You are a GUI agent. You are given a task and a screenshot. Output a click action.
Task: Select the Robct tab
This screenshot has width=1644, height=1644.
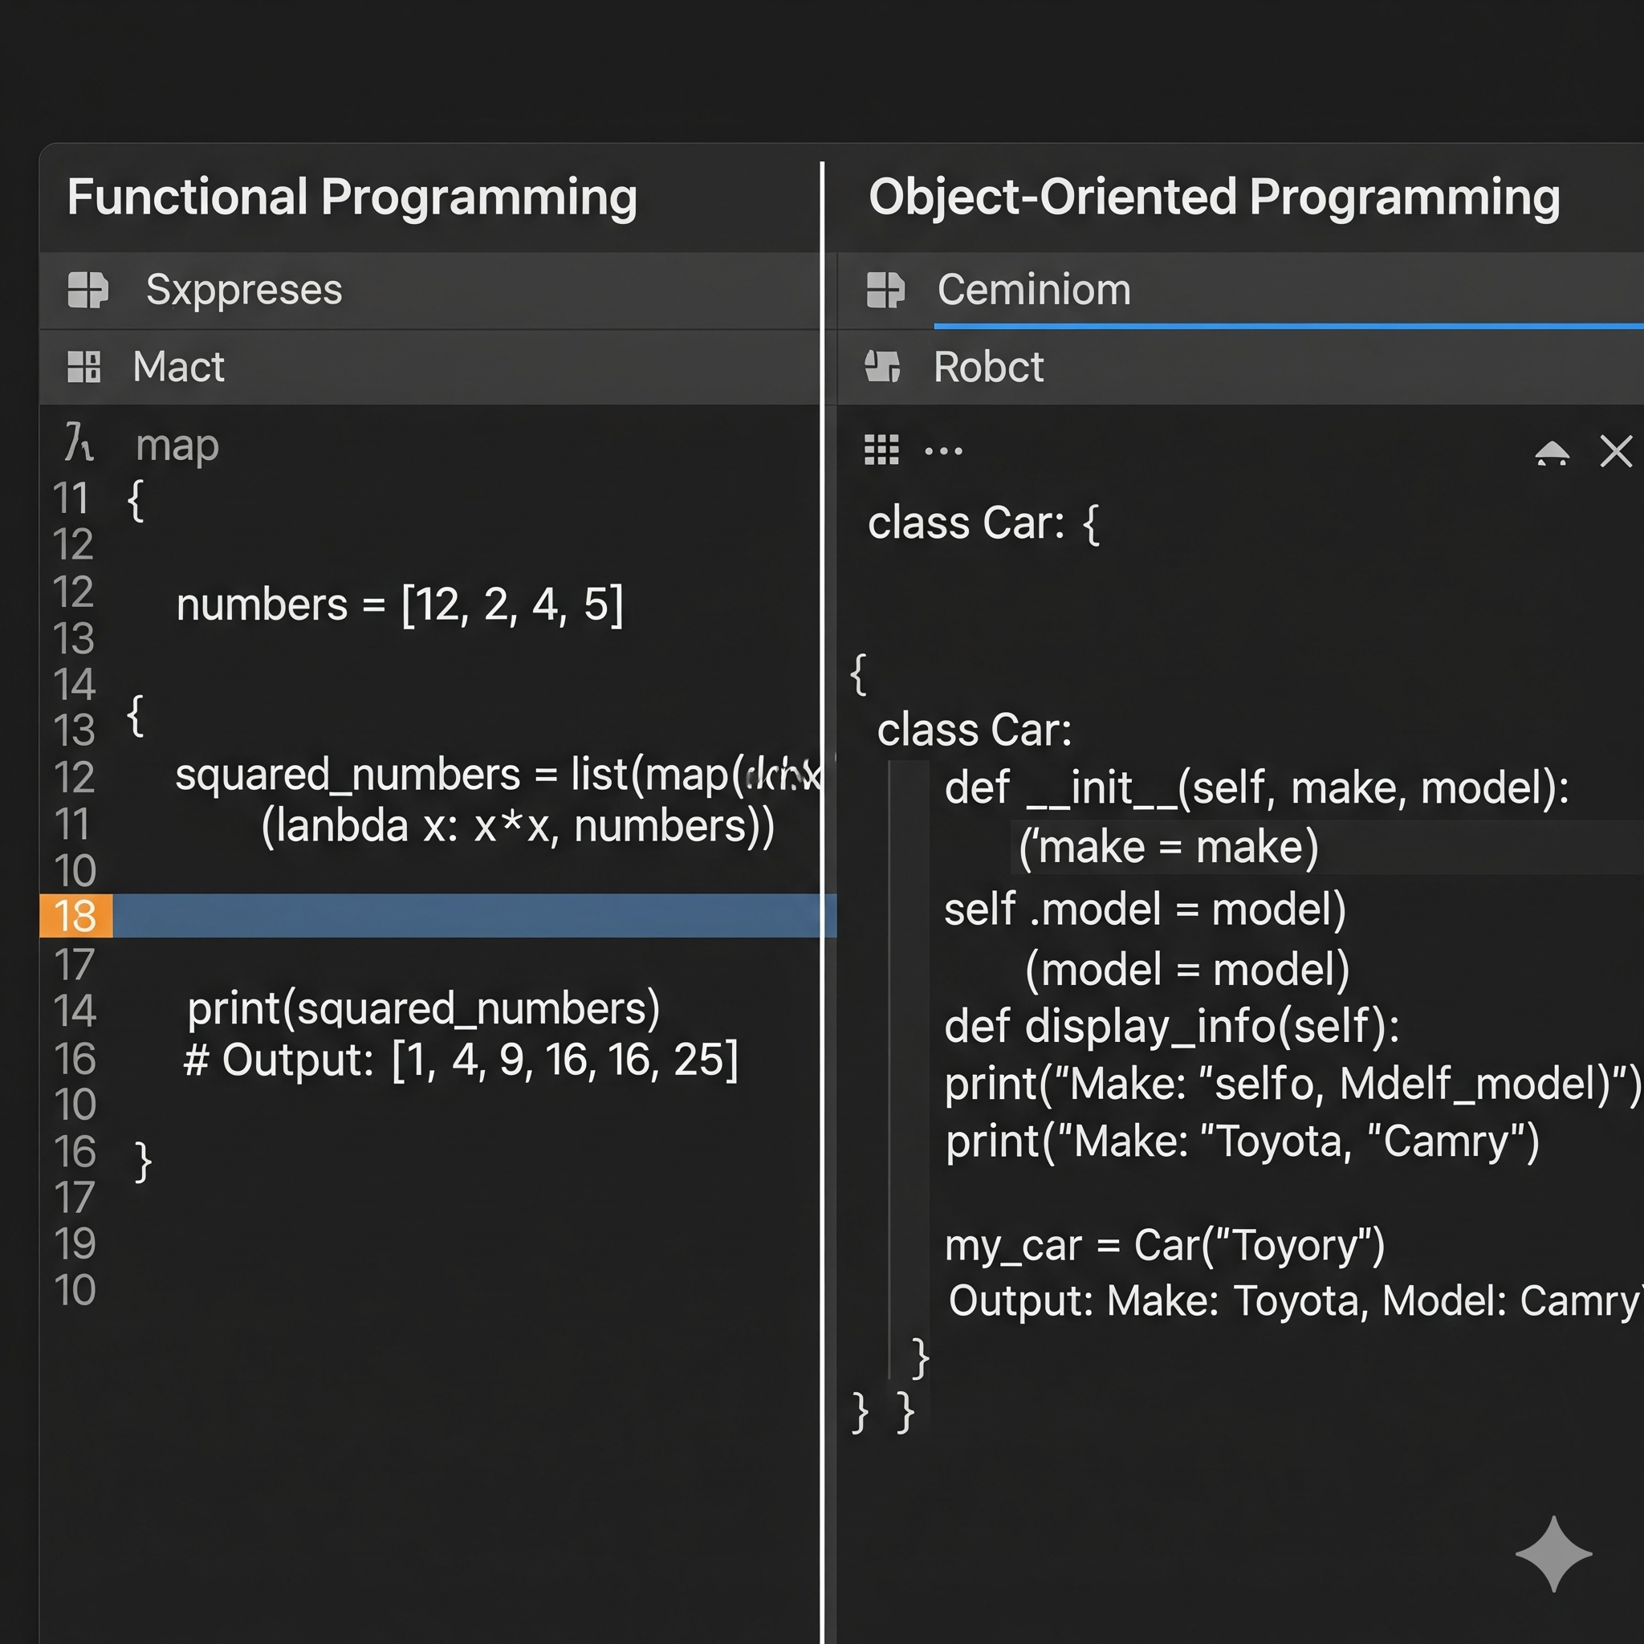tap(988, 367)
